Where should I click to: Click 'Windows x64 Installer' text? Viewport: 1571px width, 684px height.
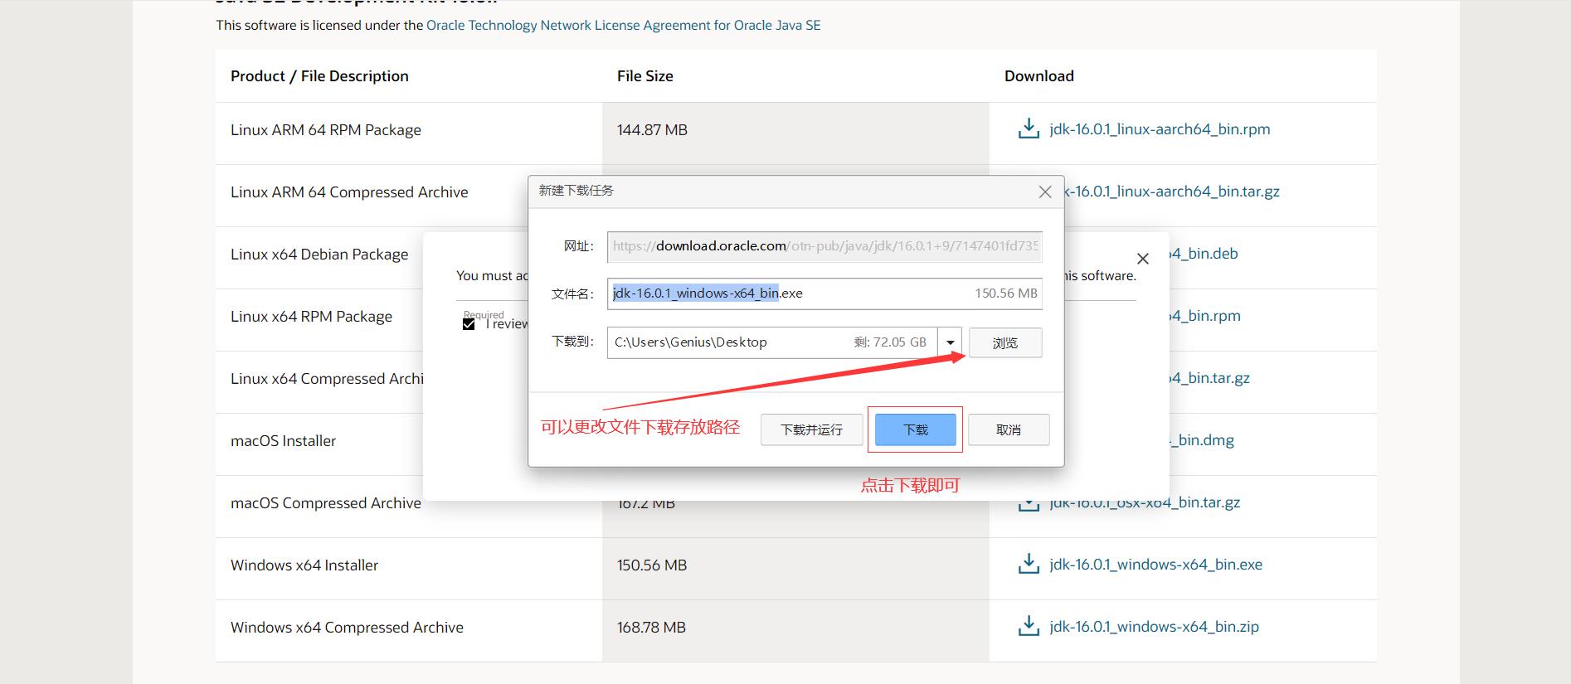point(304,565)
